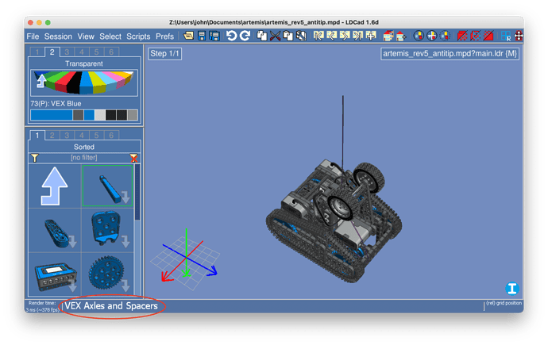
Task: Click the yellow funnel filter icon
Action: [x=35, y=158]
